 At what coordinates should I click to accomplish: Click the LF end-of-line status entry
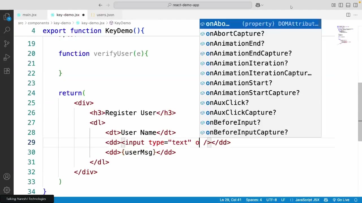[x=283, y=200]
